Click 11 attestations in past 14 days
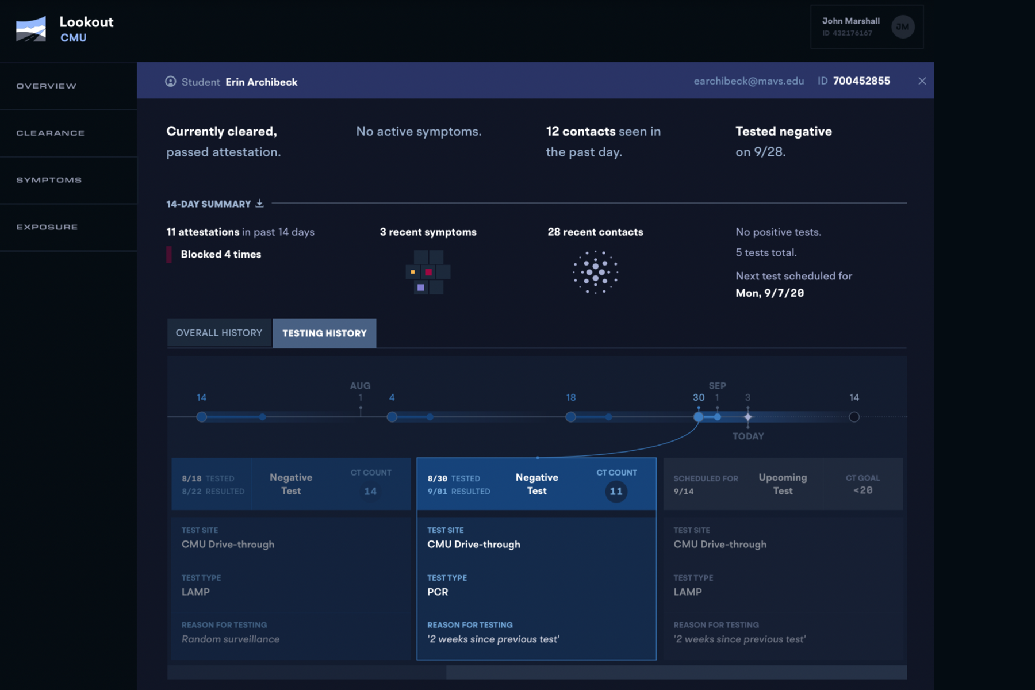This screenshot has height=690, width=1035. coord(240,232)
